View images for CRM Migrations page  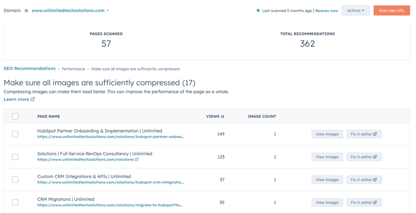pyautogui.click(x=327, y=203)
